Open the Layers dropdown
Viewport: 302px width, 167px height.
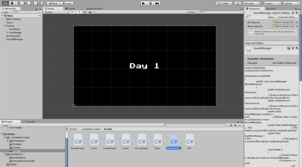272,3
